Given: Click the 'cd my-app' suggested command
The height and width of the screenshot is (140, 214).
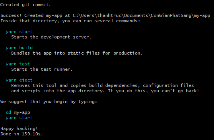Looking at the screenshot, I should point(18,113).
